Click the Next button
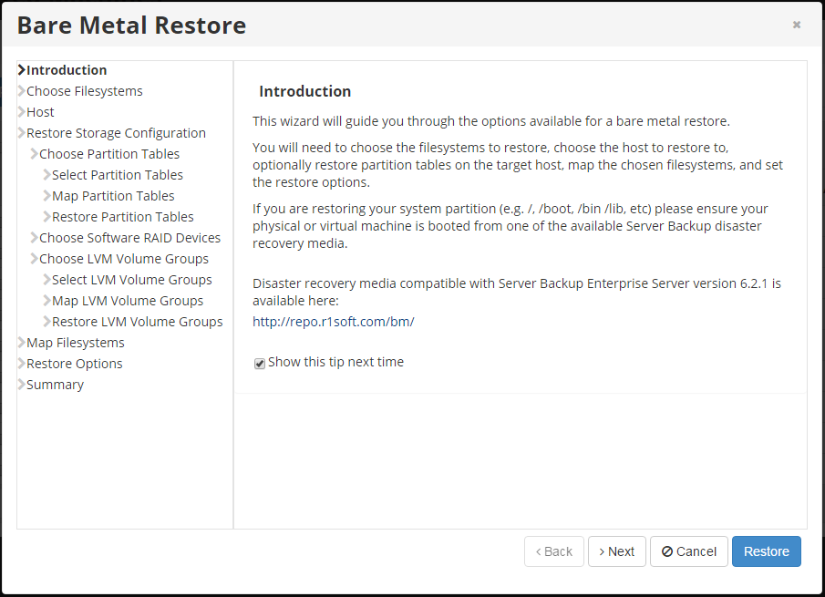This screenshot has width=825, height=597. [x=616, y=551]
